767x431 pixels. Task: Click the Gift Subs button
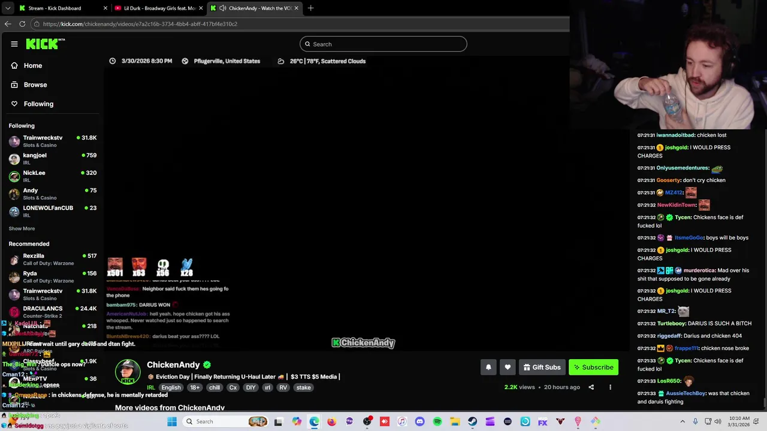[x=542, y=367]
